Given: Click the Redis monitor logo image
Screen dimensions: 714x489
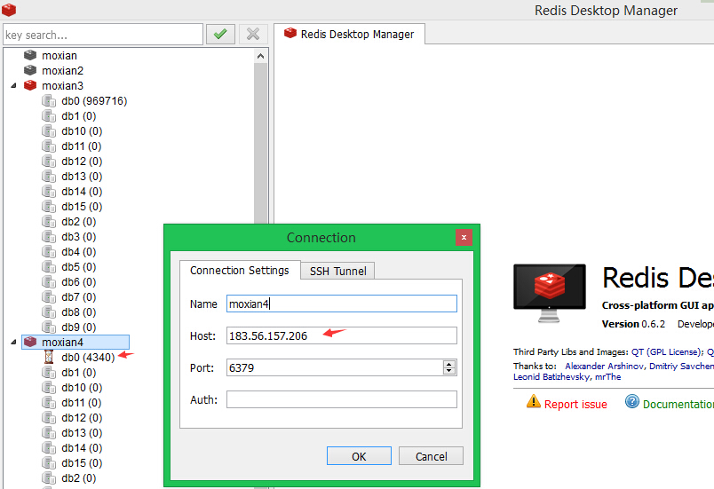Looking at the screenshot, I should click(x=550, y=293).
